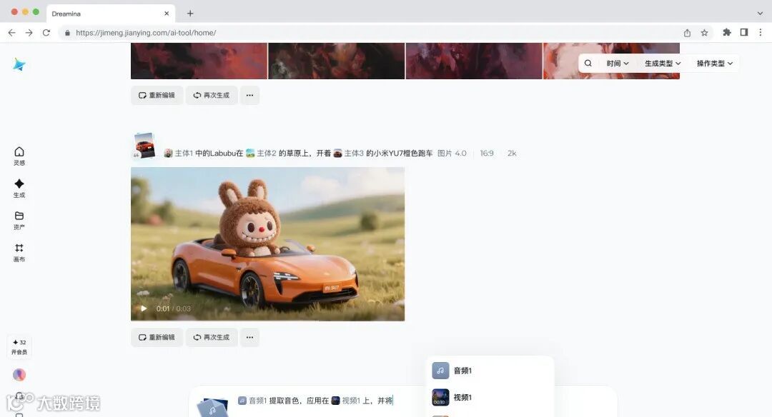Click the address bar URL
The width and height of the screenshot is (772, 417).
coord(146,33)
